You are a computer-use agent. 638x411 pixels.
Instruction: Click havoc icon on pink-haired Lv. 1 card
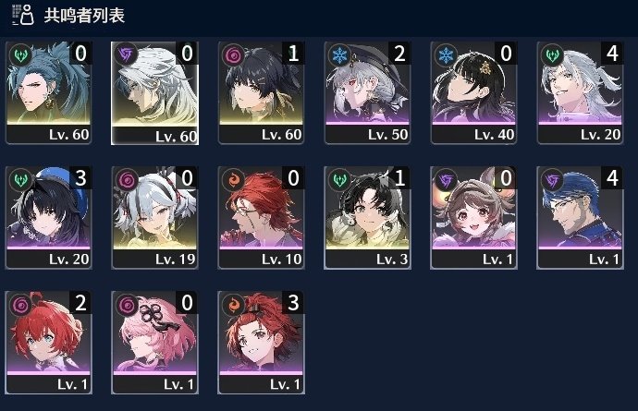point(127,305)
